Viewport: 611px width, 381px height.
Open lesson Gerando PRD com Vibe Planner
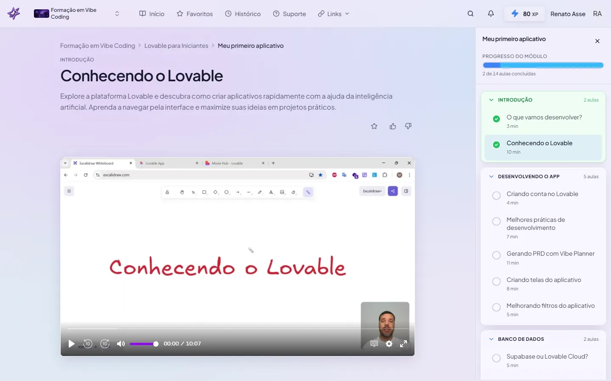coord(543,258)
